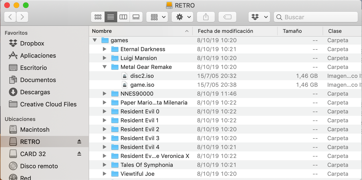Switch to icon grid view

click(x=98, y=17)
